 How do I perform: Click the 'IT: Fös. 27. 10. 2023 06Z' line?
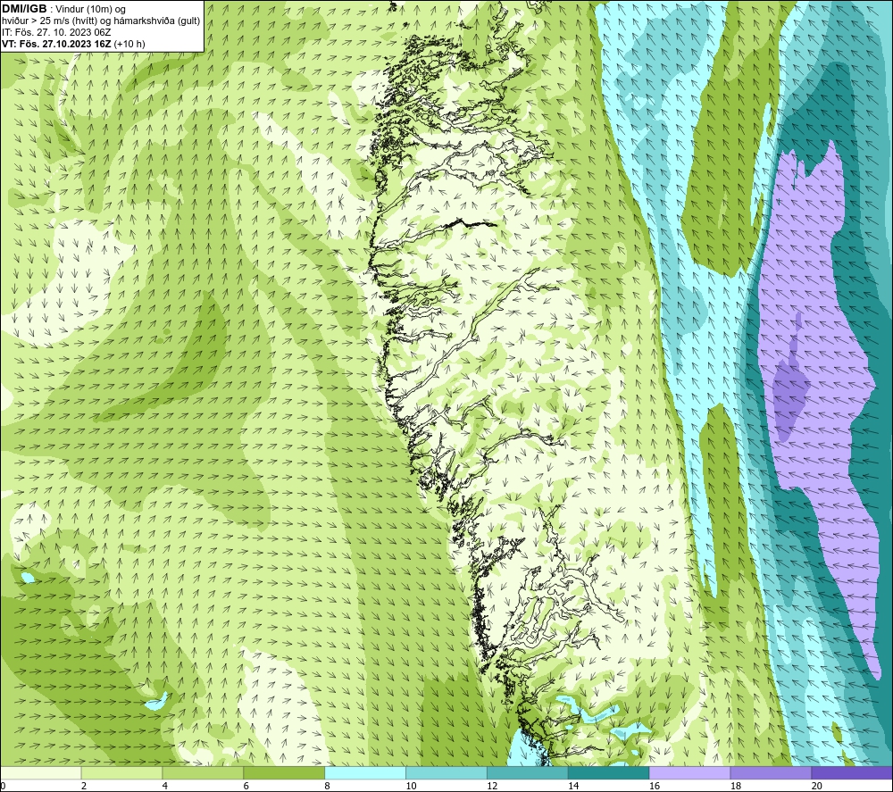click(x=56, y=32)
